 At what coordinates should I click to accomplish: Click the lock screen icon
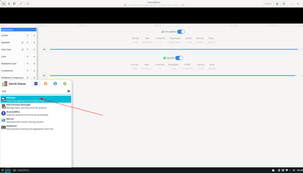click(45, 83)
